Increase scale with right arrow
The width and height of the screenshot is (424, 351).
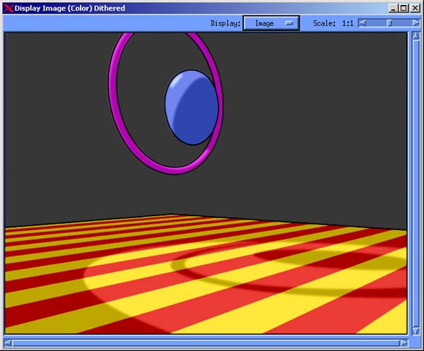pos(416,23)
